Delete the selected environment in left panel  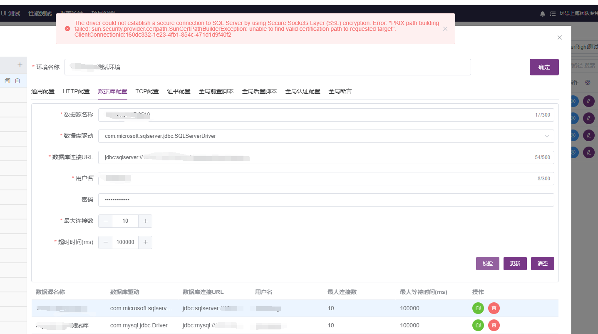tap(17, 81)
